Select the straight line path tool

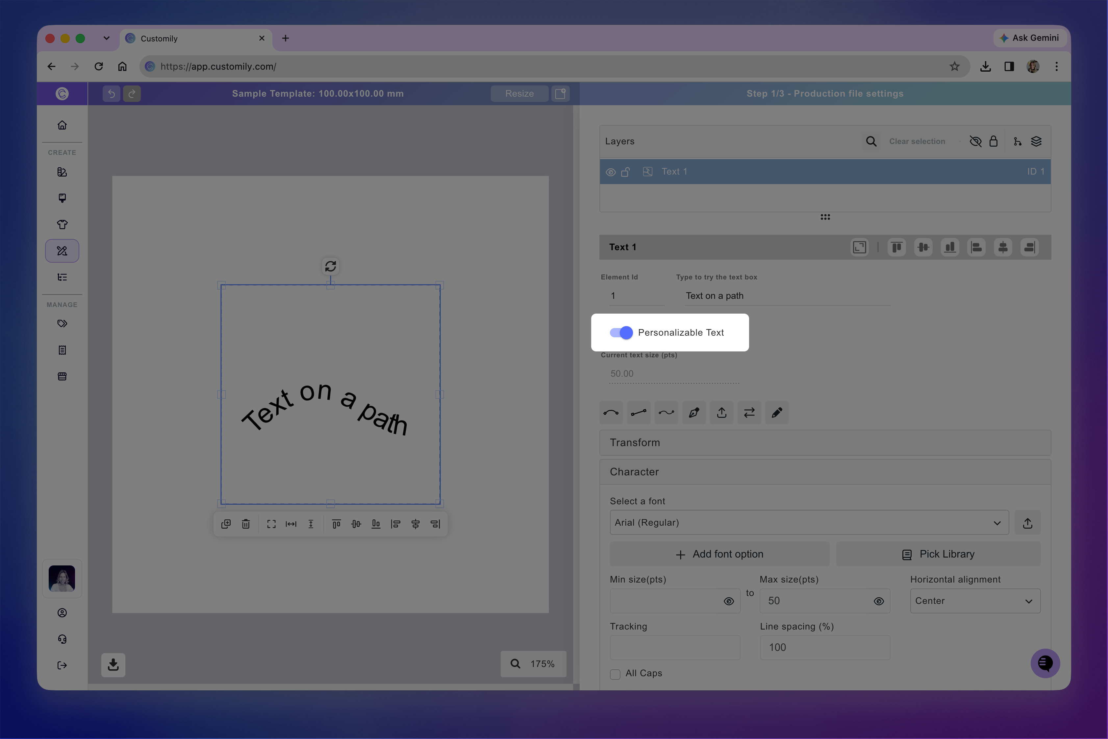(x=639, y=413)
